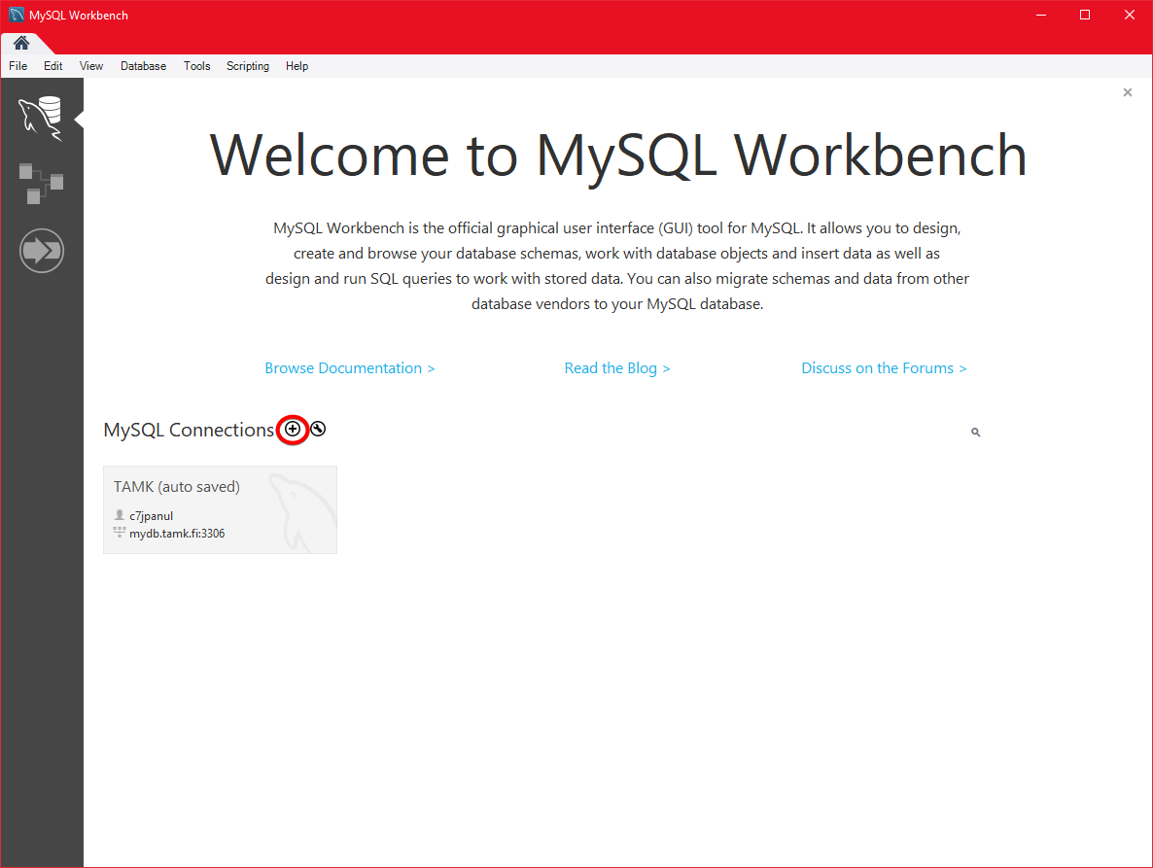
Task: Dismiss the welcome message panel
Action: tap(1127, 92)
